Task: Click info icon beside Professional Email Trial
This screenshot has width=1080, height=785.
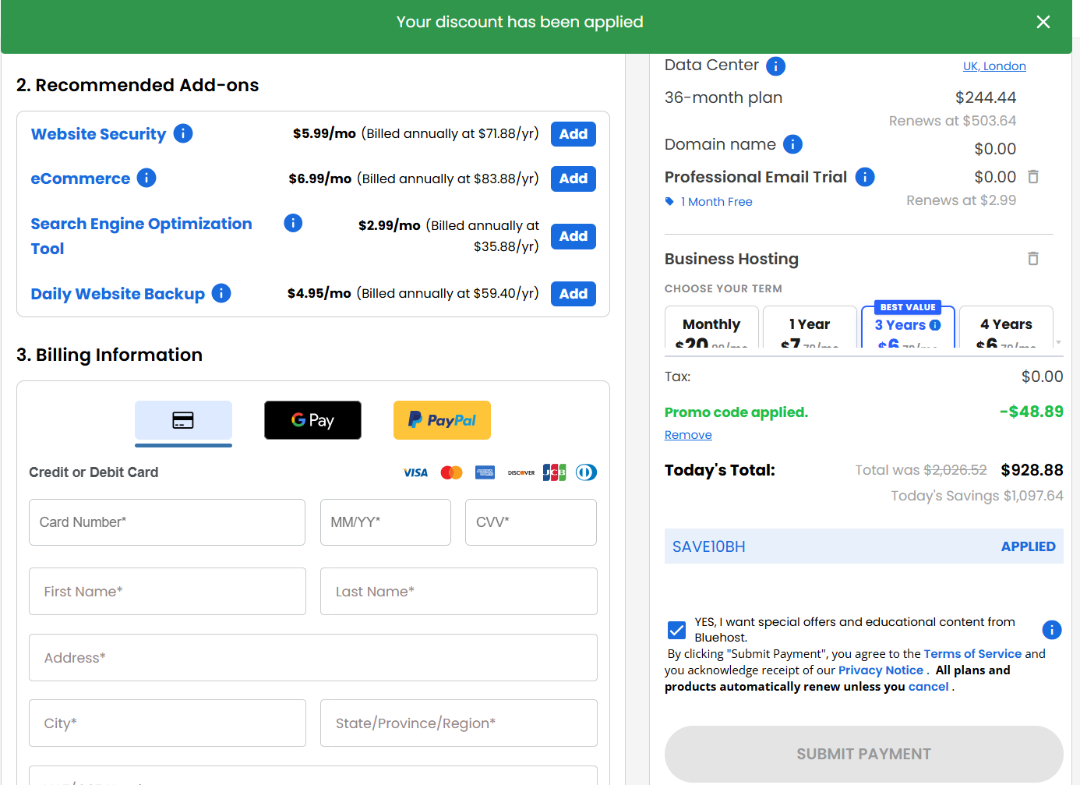Action: pyautogui.click(x=865, y=177)
